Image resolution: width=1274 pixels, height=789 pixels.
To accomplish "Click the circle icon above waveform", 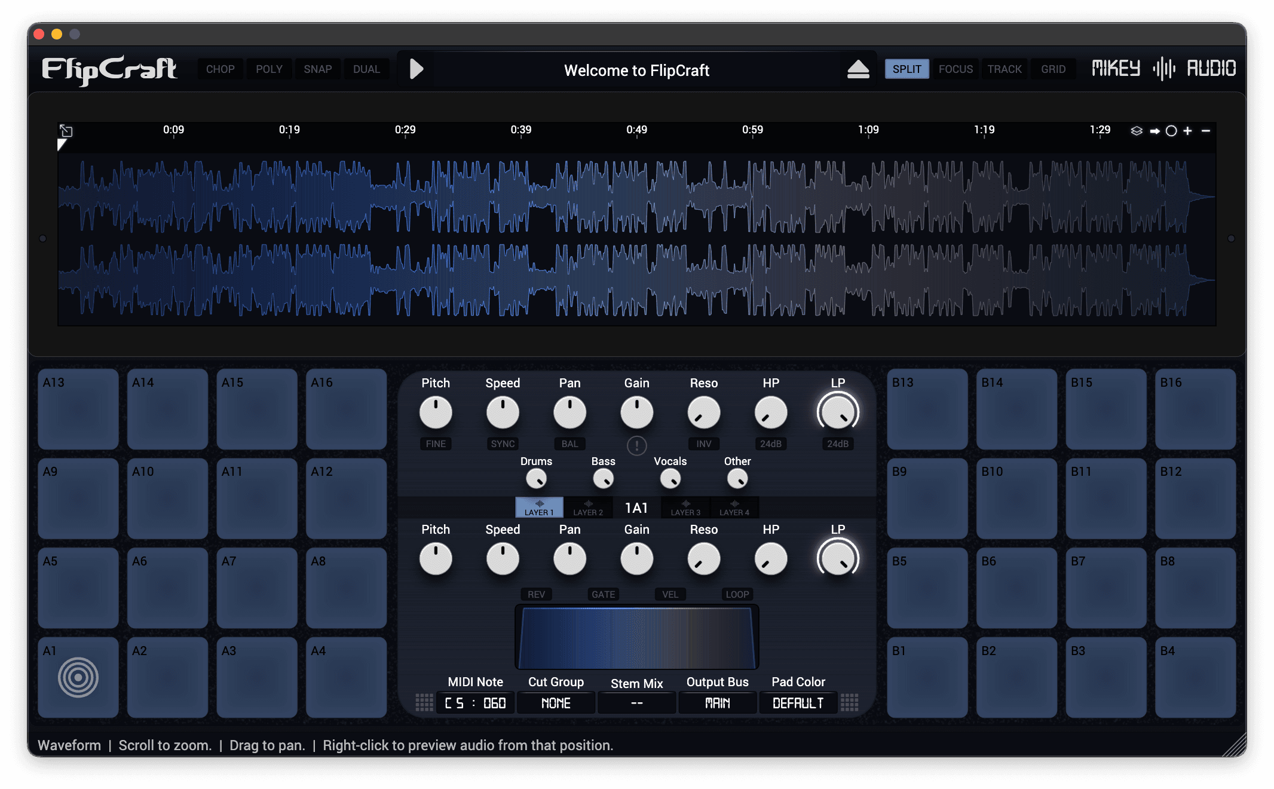I will (x=1171, y=131).
